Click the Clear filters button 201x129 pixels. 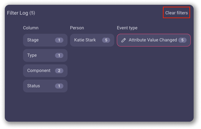[176, 13]
